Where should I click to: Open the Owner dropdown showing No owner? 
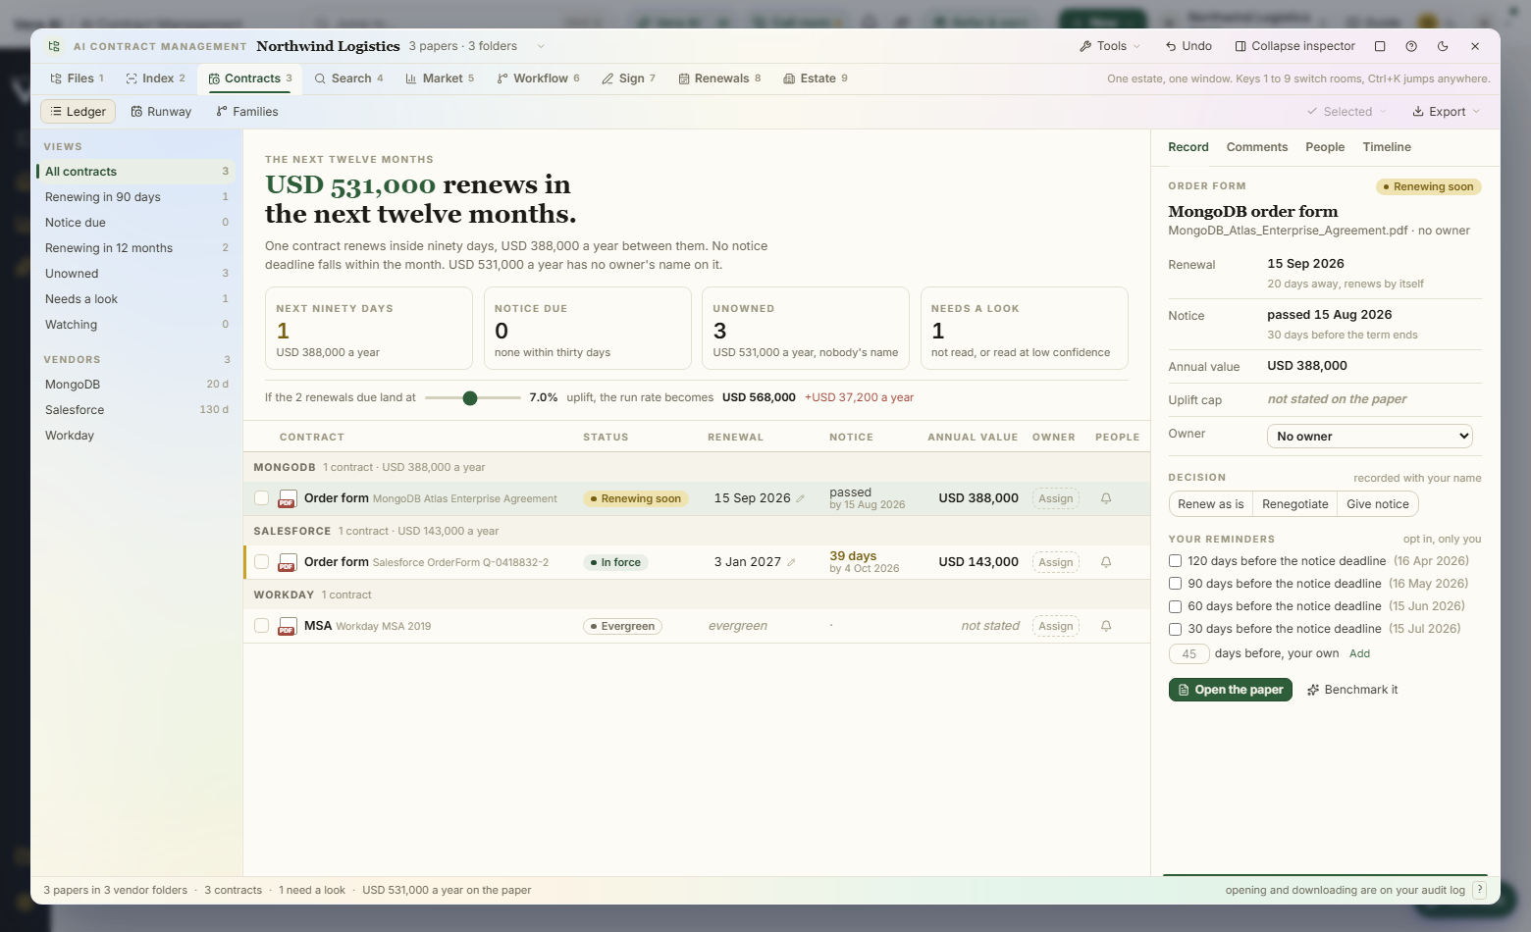1370,436
